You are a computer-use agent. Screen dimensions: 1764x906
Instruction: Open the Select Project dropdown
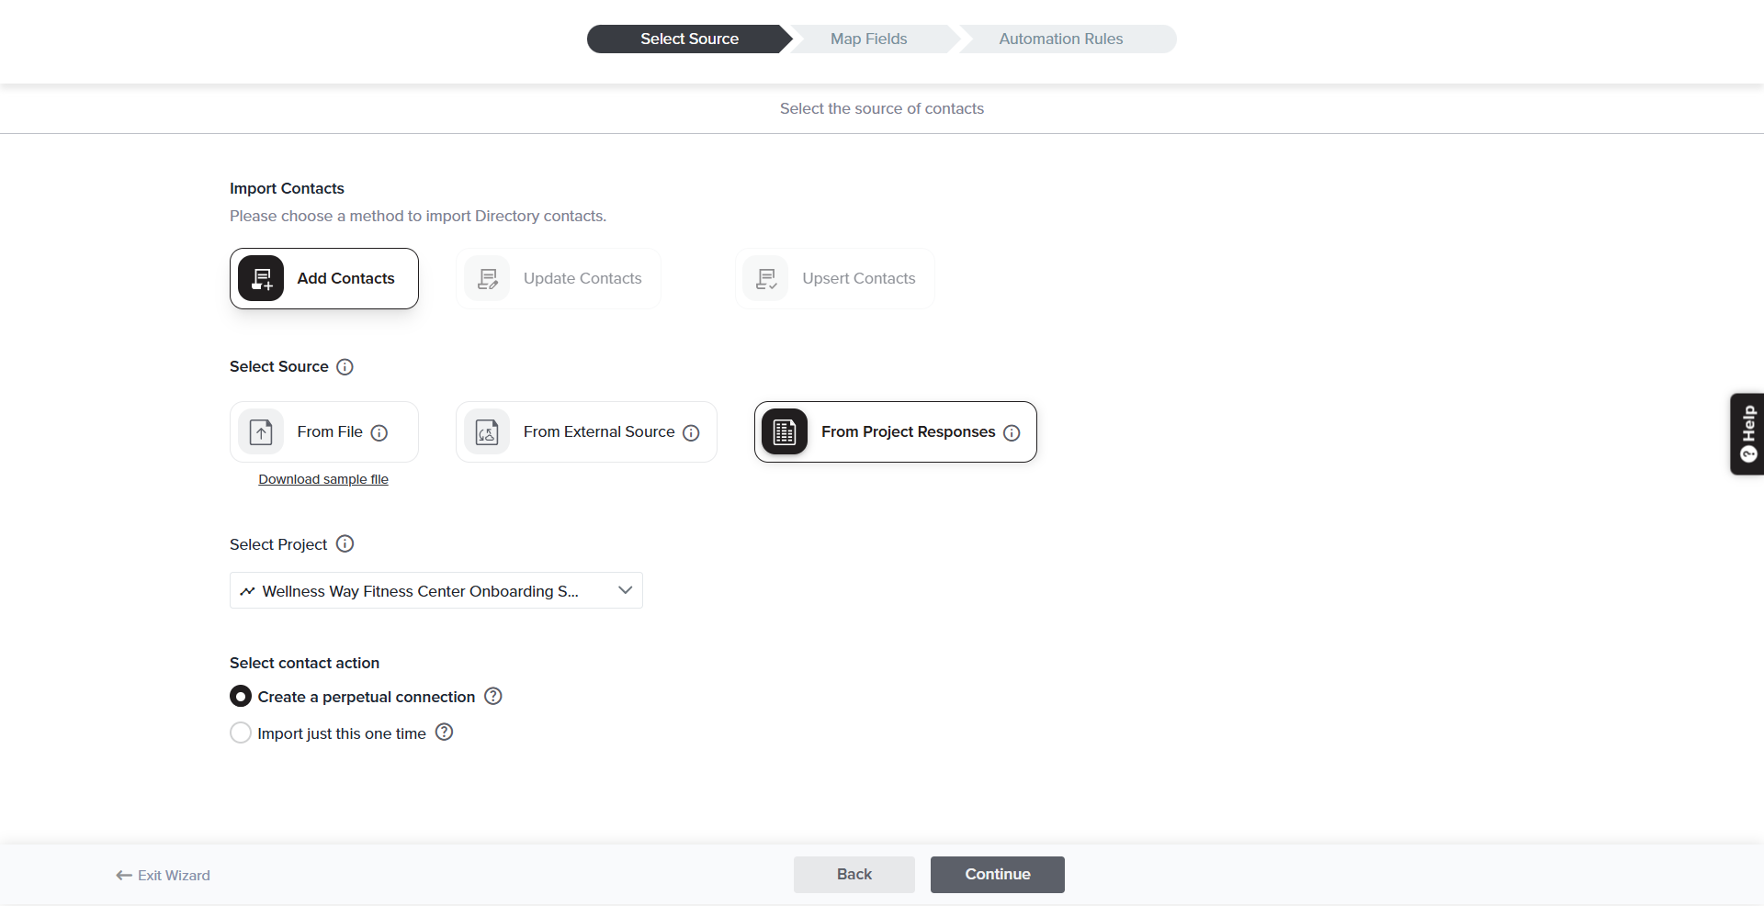click(x=435, y=590)
